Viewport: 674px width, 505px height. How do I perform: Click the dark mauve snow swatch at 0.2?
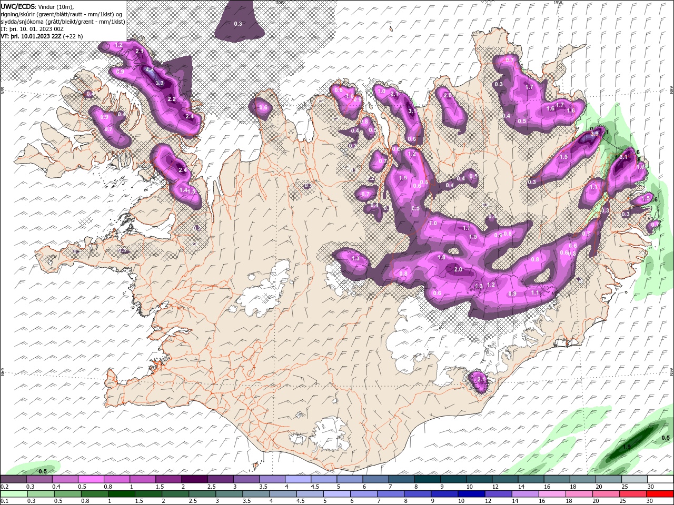coord(13,479)
